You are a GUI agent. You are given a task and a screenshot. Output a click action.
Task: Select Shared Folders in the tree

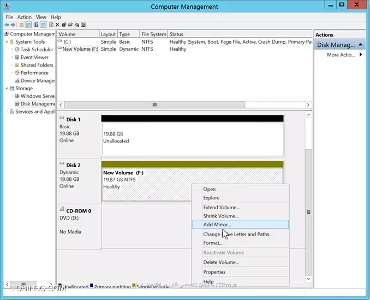pyautogui.click(x=37, y=65)
